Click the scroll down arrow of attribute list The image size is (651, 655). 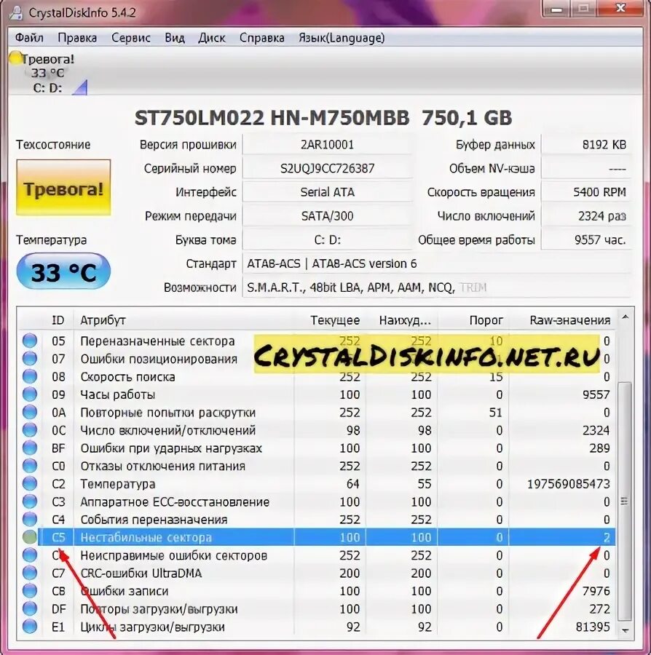pyautogui.click(x=625, y=630)
